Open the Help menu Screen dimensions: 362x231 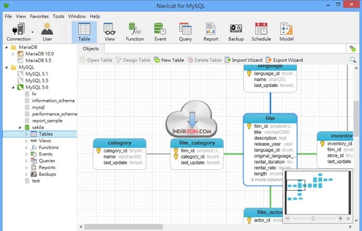(95, 17)
